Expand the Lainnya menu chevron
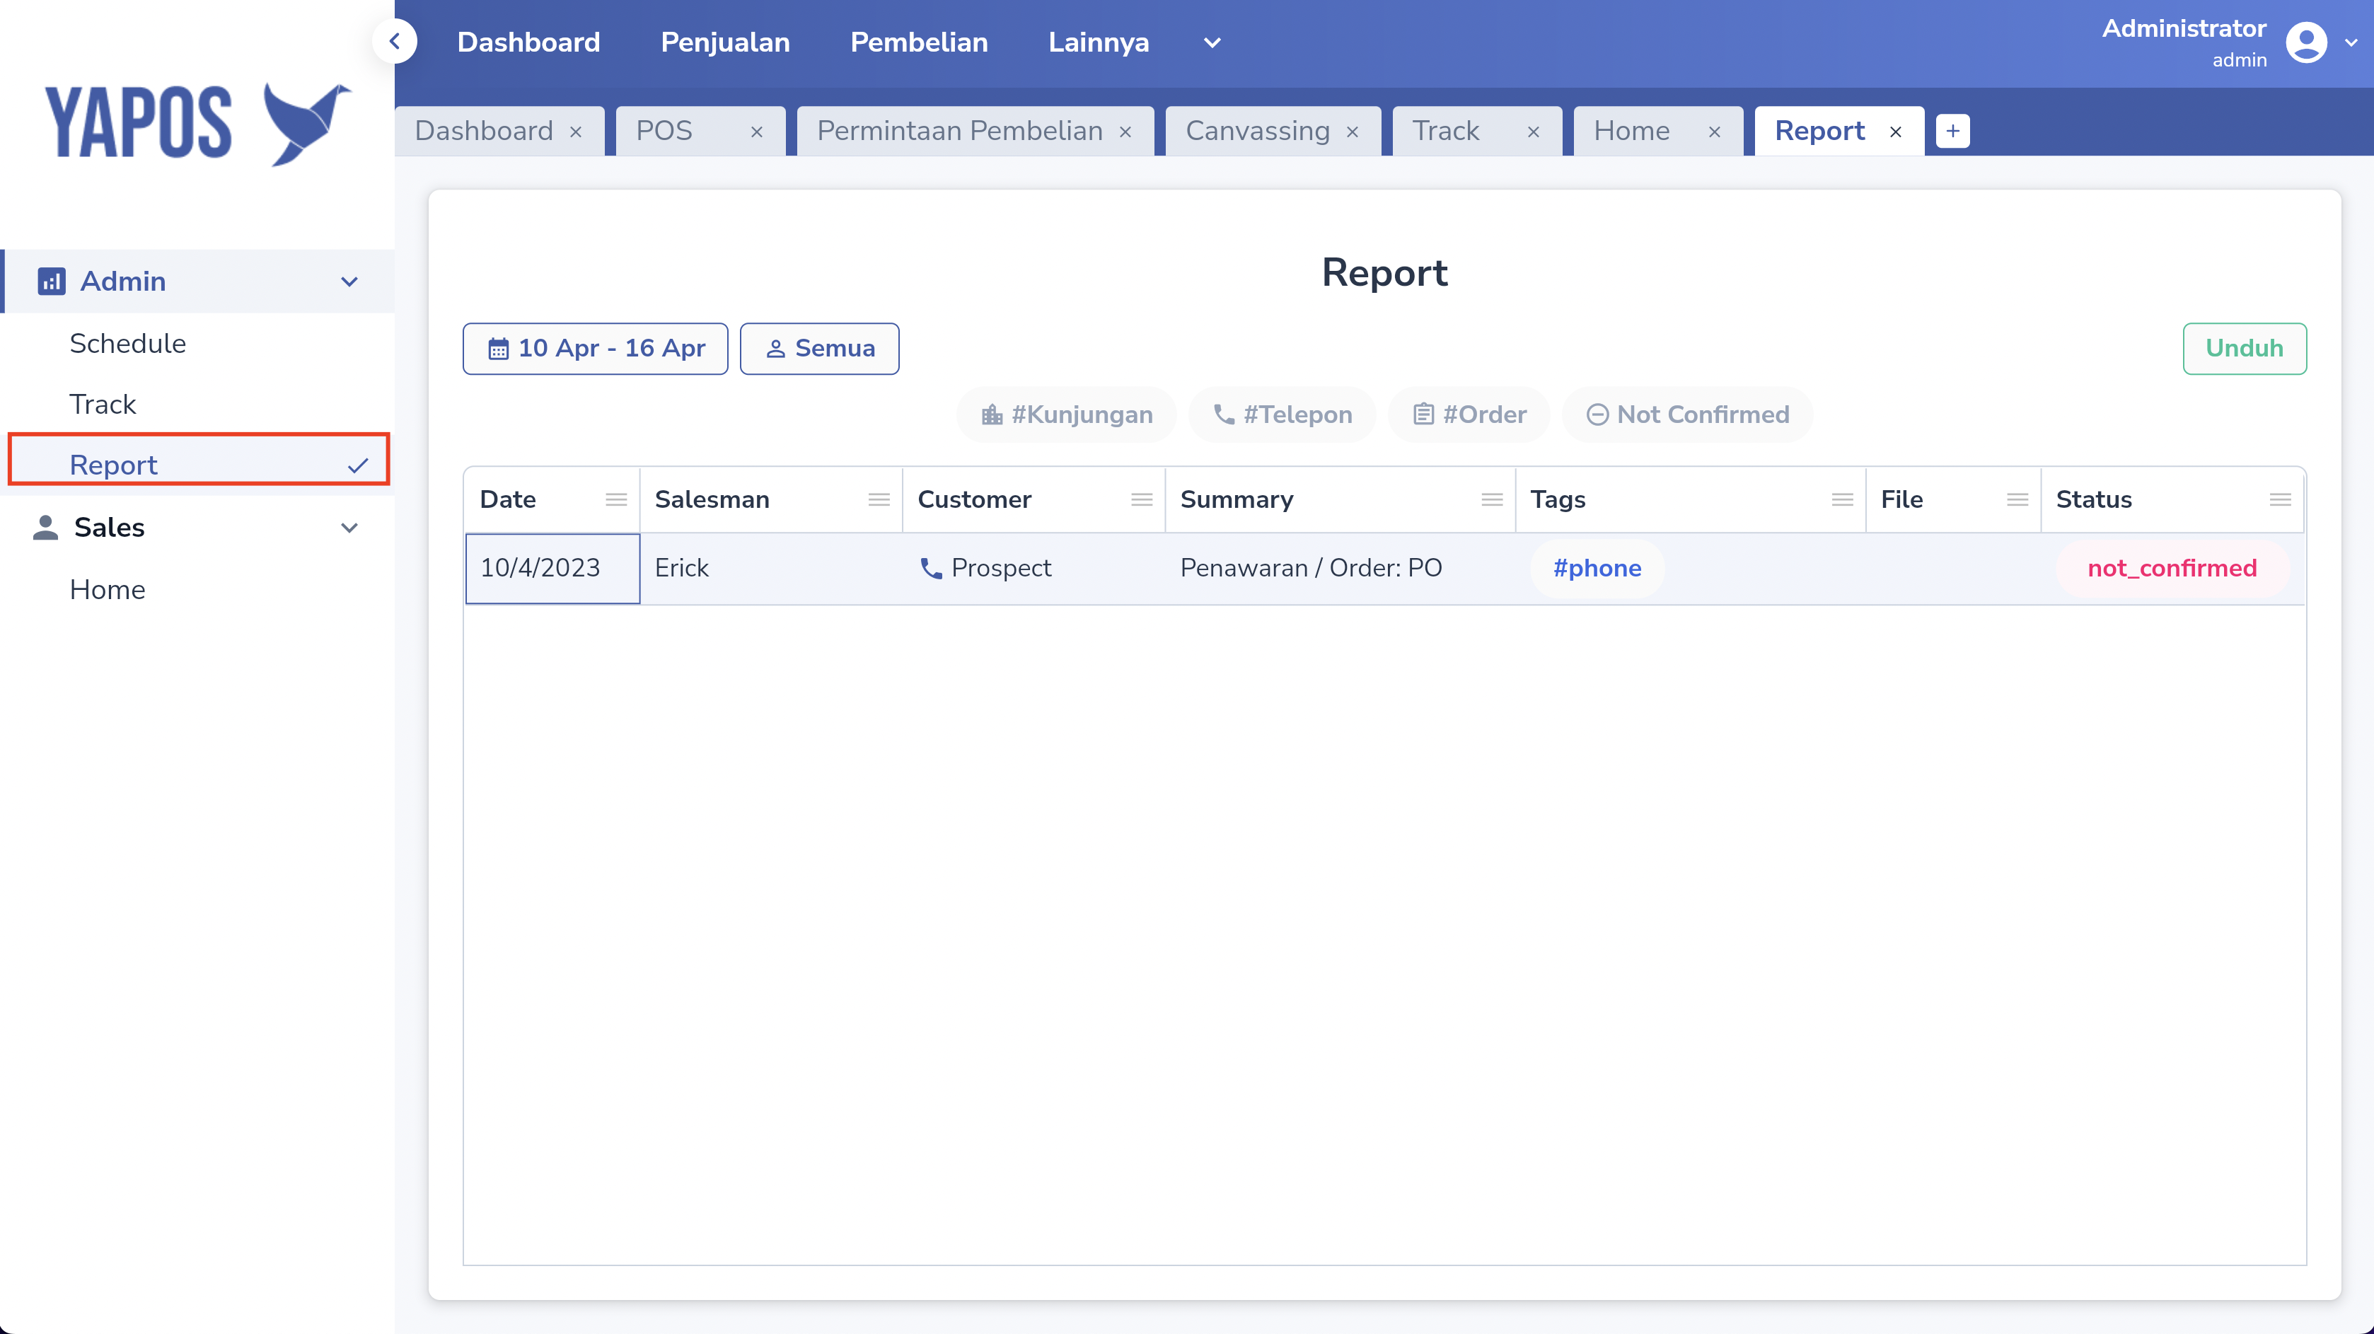Viewport: 2374px width, 1334px height. coord(1212,42)
